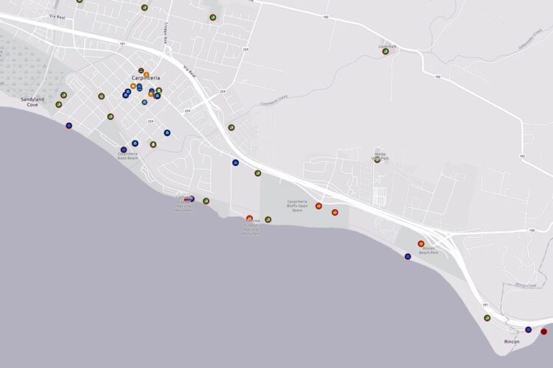Click the Rincon Creek label
553x368 pixels.
(526, 286)
